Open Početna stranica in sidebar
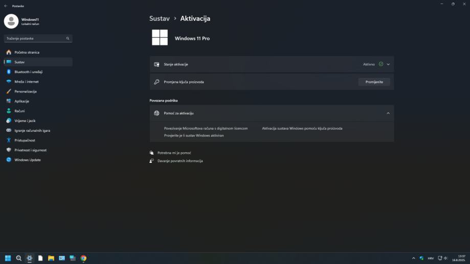Screen dimensions: 470x264 38,53
